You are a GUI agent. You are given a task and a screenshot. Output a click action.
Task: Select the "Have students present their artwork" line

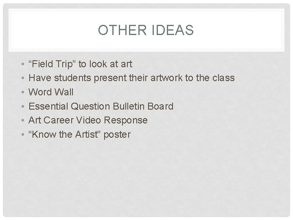tap(131, 78)
